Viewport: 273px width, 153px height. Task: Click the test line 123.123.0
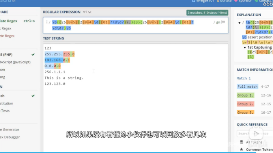tap(55, 84)
